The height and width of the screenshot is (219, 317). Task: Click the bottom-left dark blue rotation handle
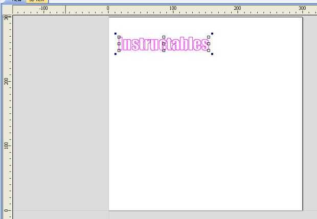(116, 54)
